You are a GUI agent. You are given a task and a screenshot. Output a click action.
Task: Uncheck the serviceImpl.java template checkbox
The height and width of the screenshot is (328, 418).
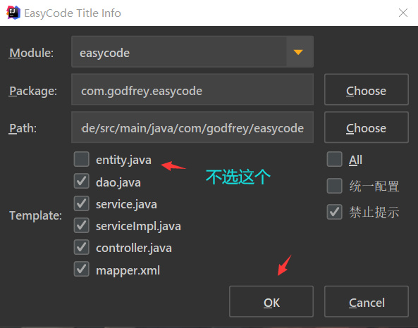(x=82, y=225)
